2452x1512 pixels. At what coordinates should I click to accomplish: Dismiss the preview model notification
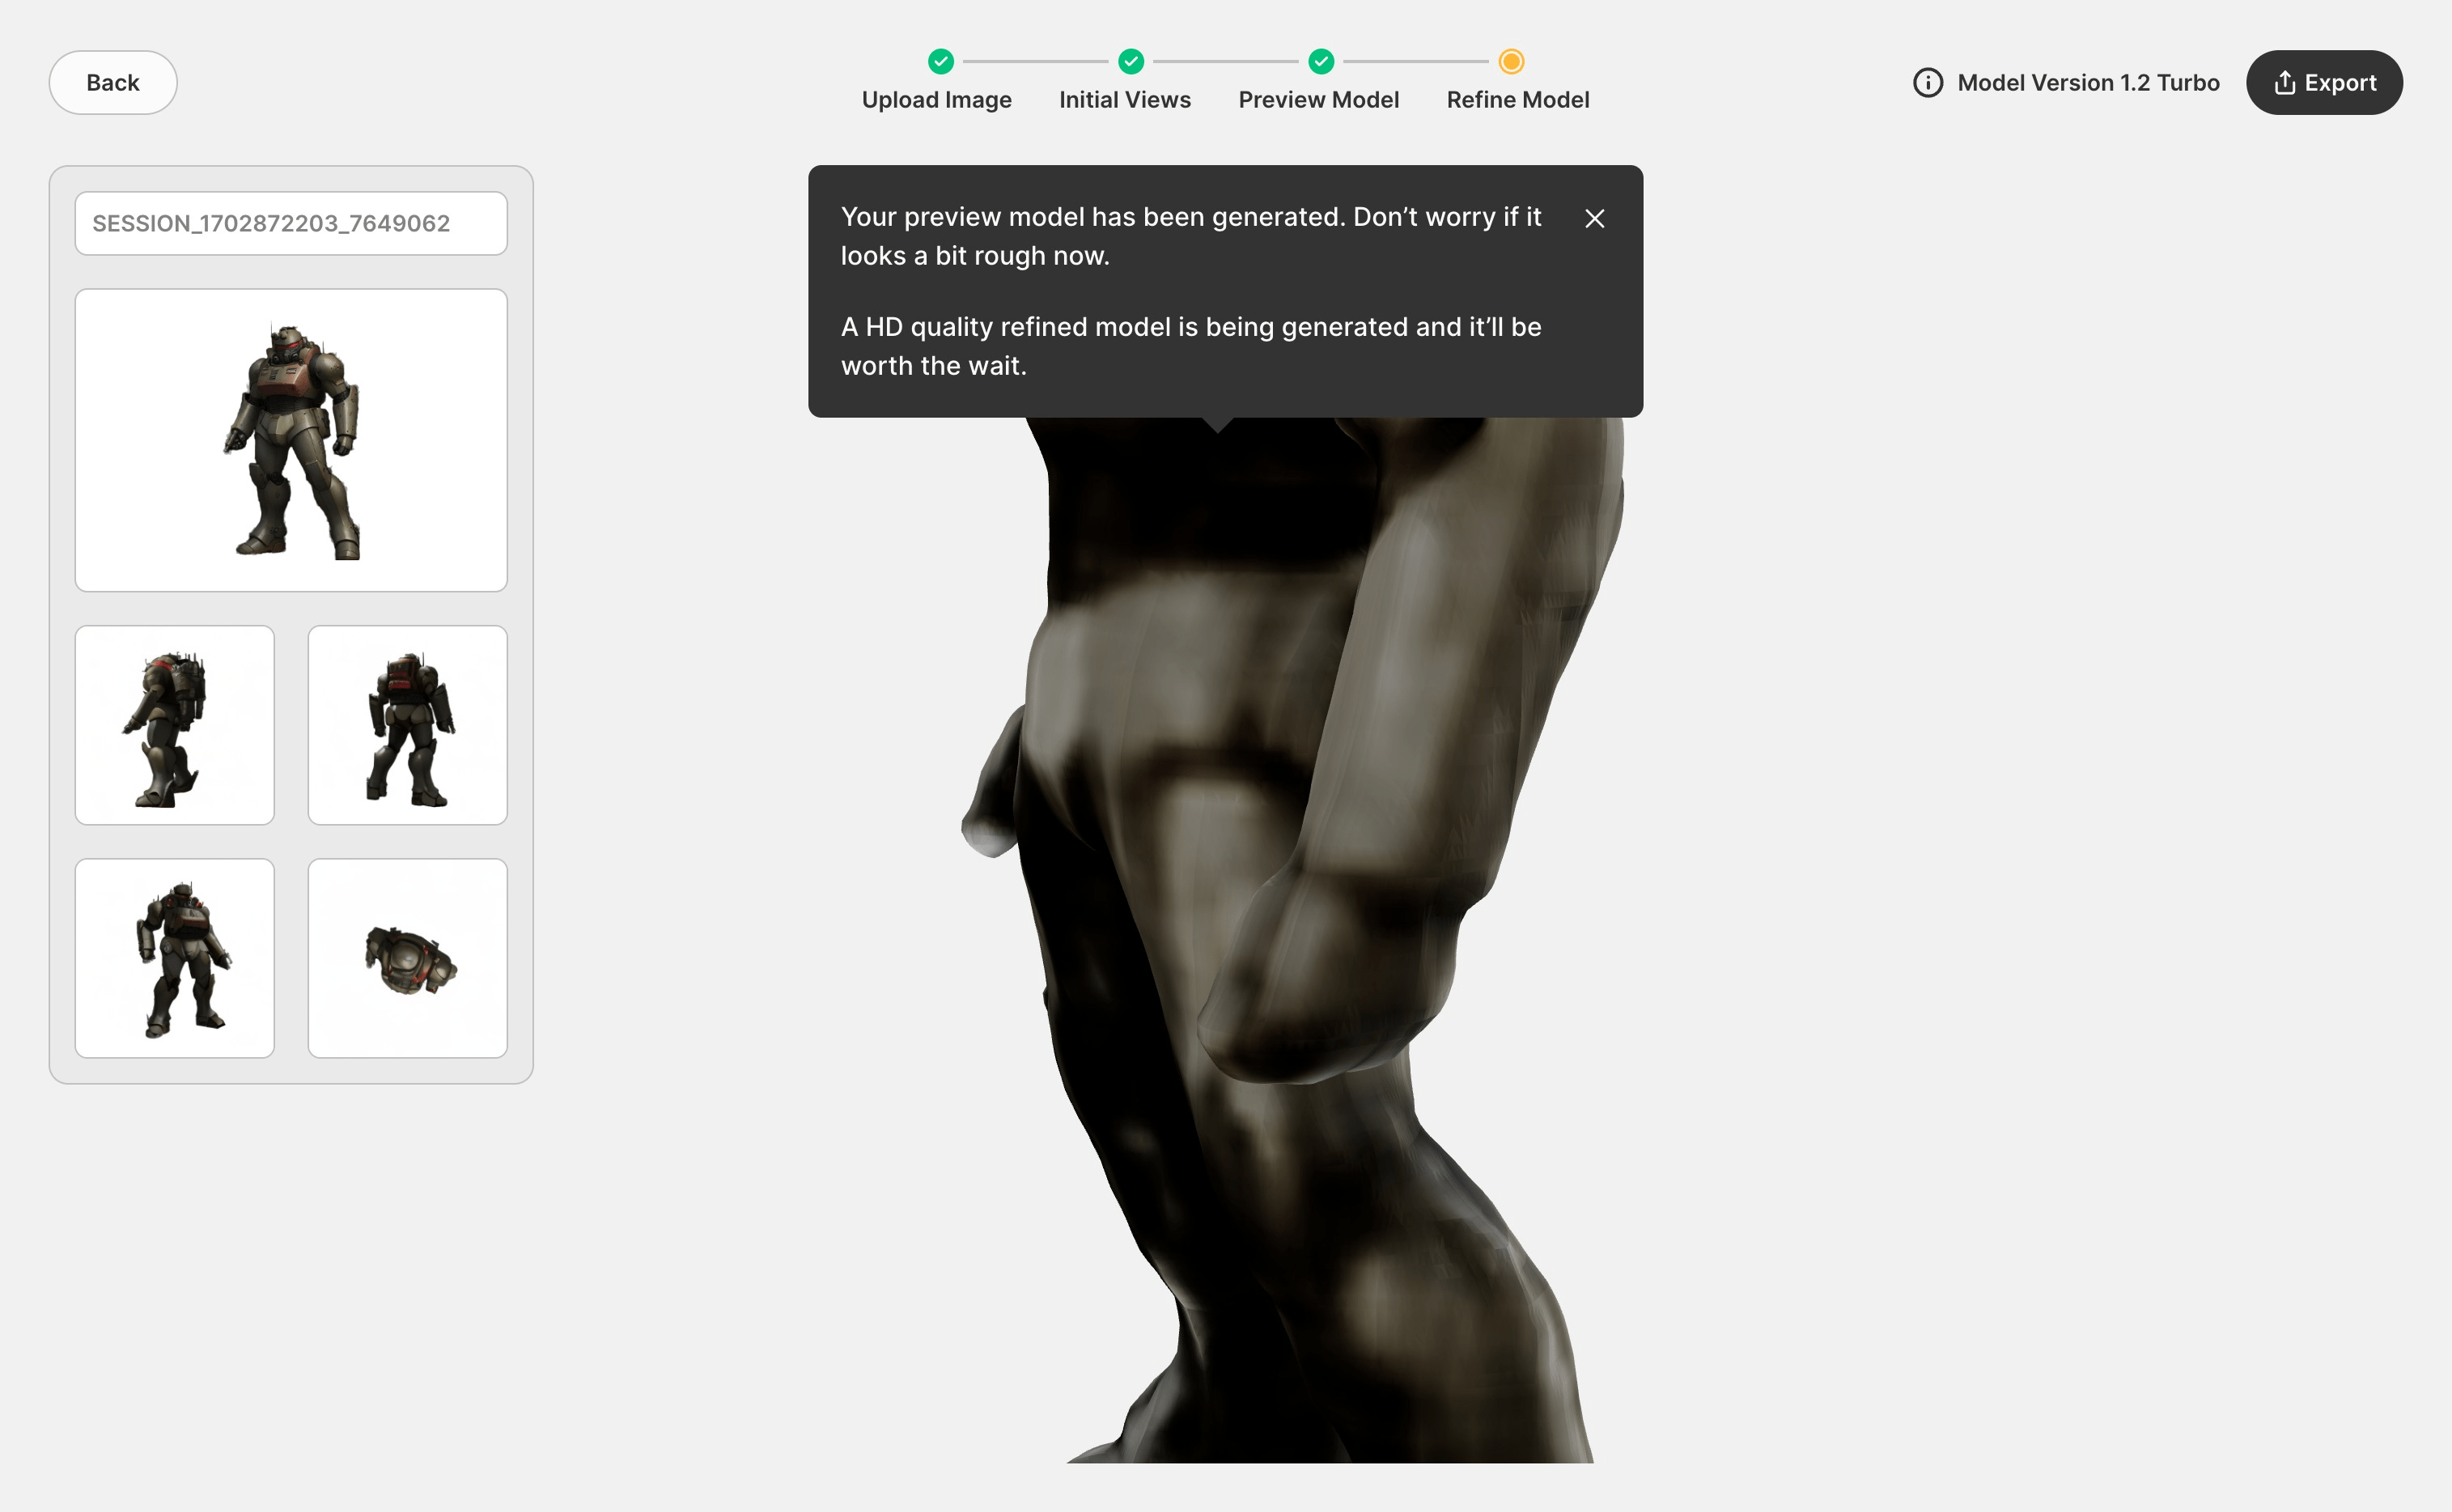pyautogui.click(x=1594, y=217)
